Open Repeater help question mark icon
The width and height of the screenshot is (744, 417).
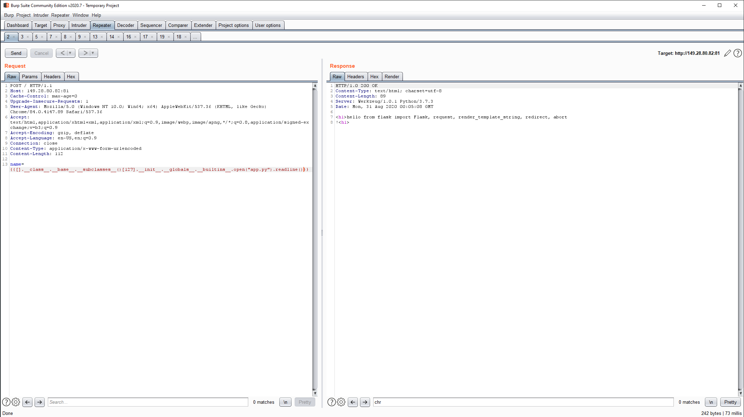click(x=737, y=53)
